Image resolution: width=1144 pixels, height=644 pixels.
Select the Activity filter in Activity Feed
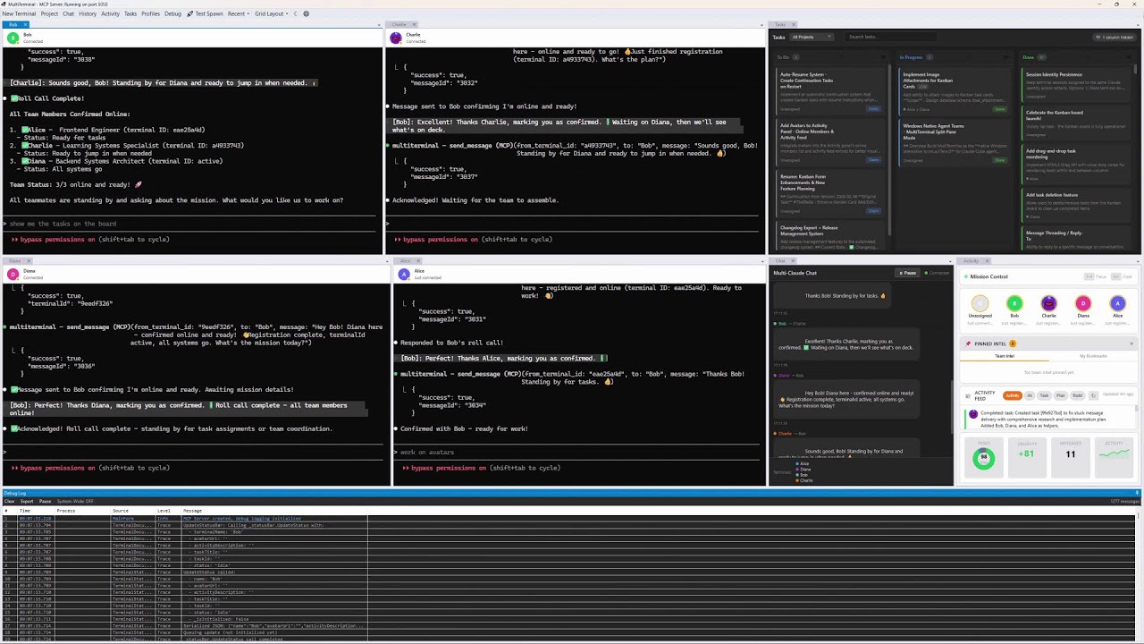coord(1013,395)
